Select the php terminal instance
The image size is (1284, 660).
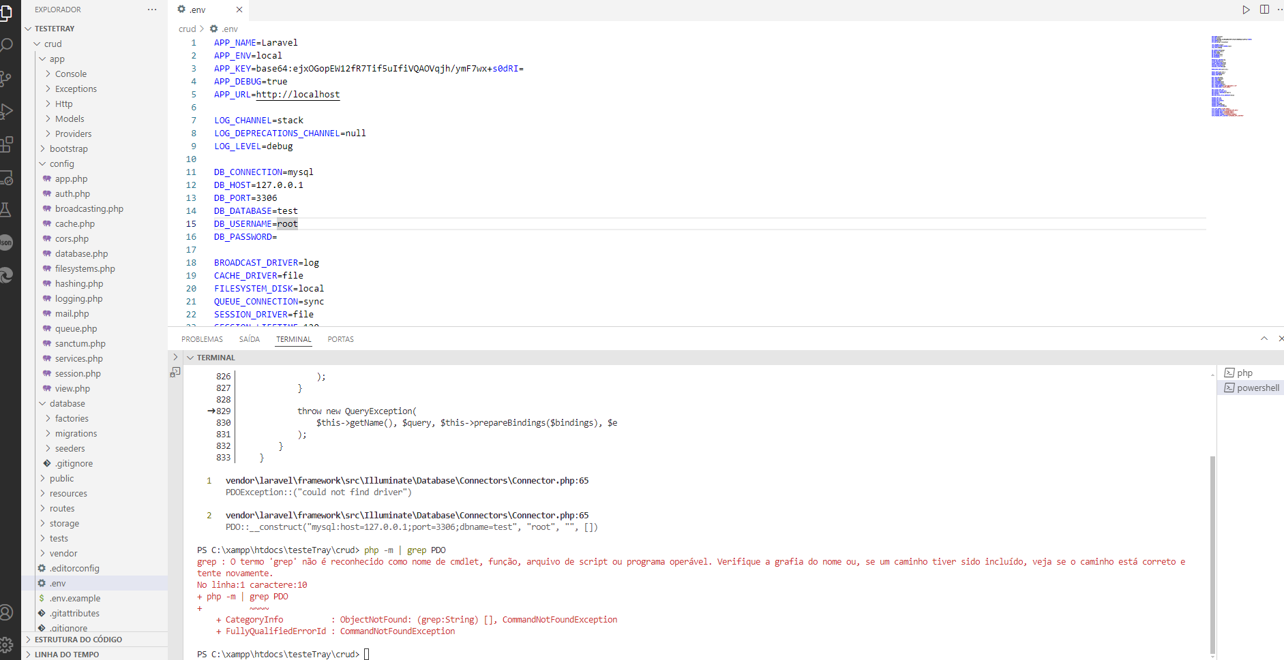coord(1251,373)
